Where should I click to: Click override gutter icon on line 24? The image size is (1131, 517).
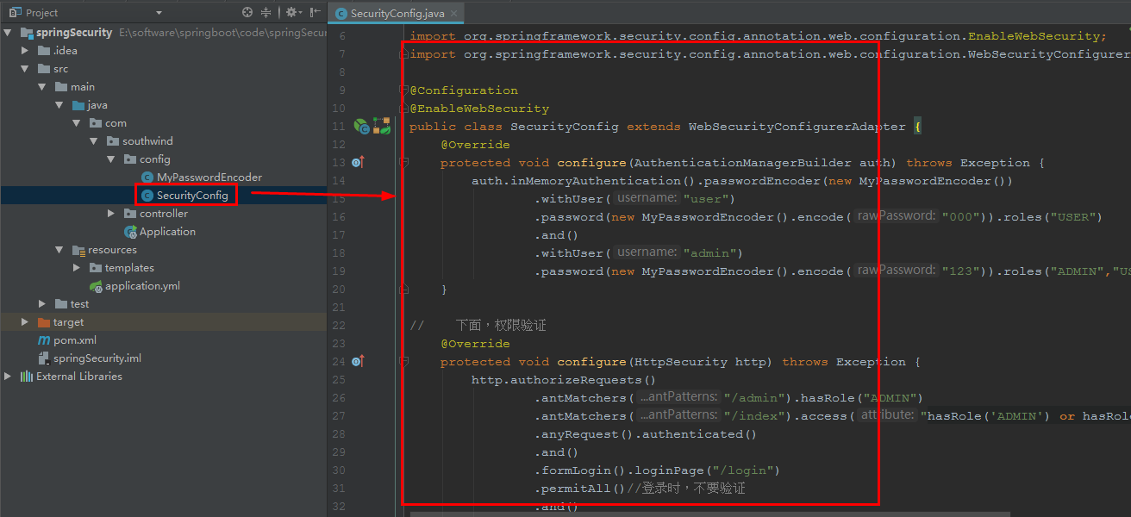tap(359, 361)
